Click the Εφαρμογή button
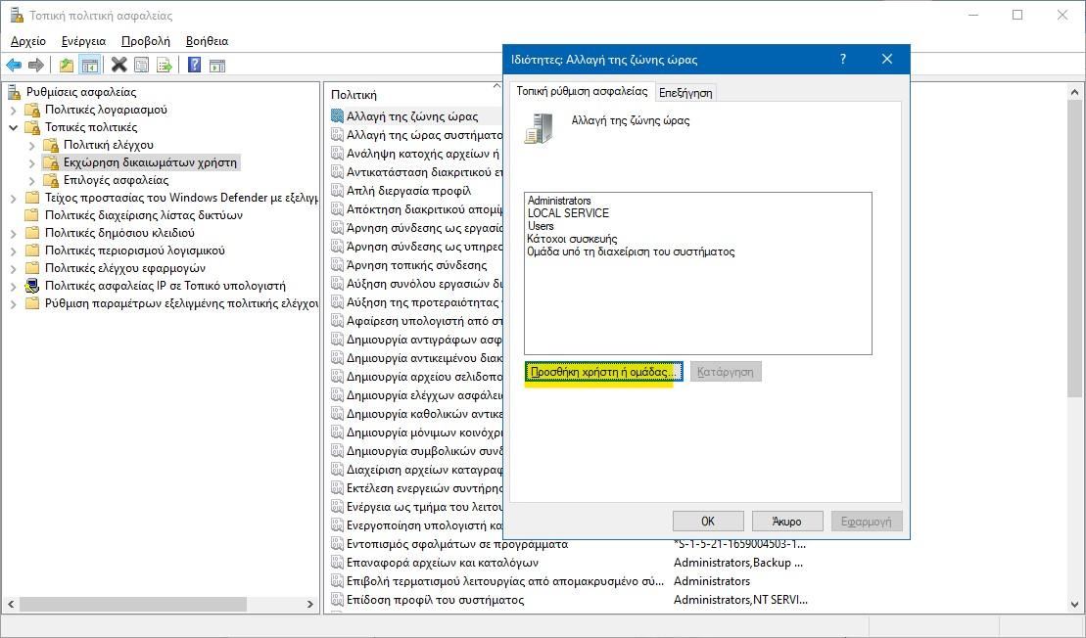Viewport: 1086px width, 638px height. [867, 521]
